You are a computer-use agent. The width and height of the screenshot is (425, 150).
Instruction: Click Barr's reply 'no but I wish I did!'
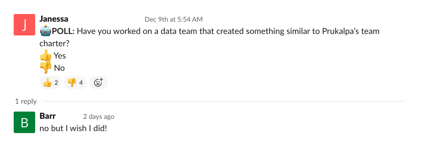pyautogui.click(x=73, y=129)
